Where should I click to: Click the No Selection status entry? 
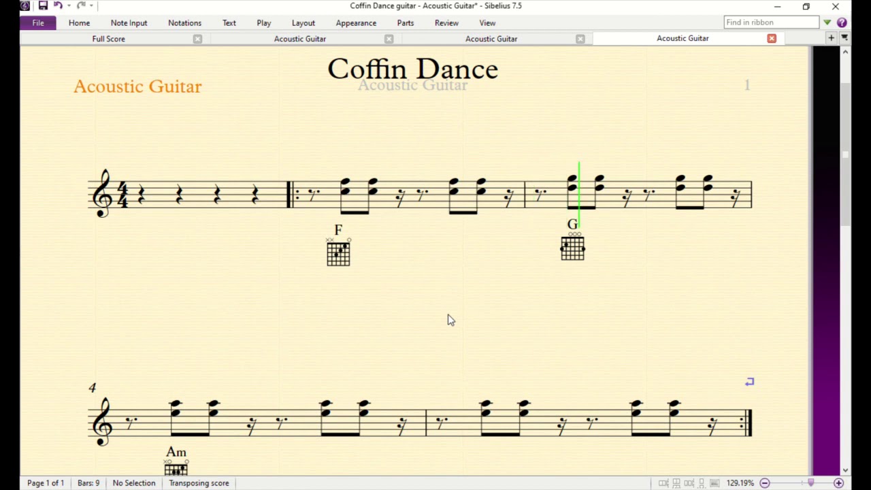pyautogui.click(x=134, y=483)
